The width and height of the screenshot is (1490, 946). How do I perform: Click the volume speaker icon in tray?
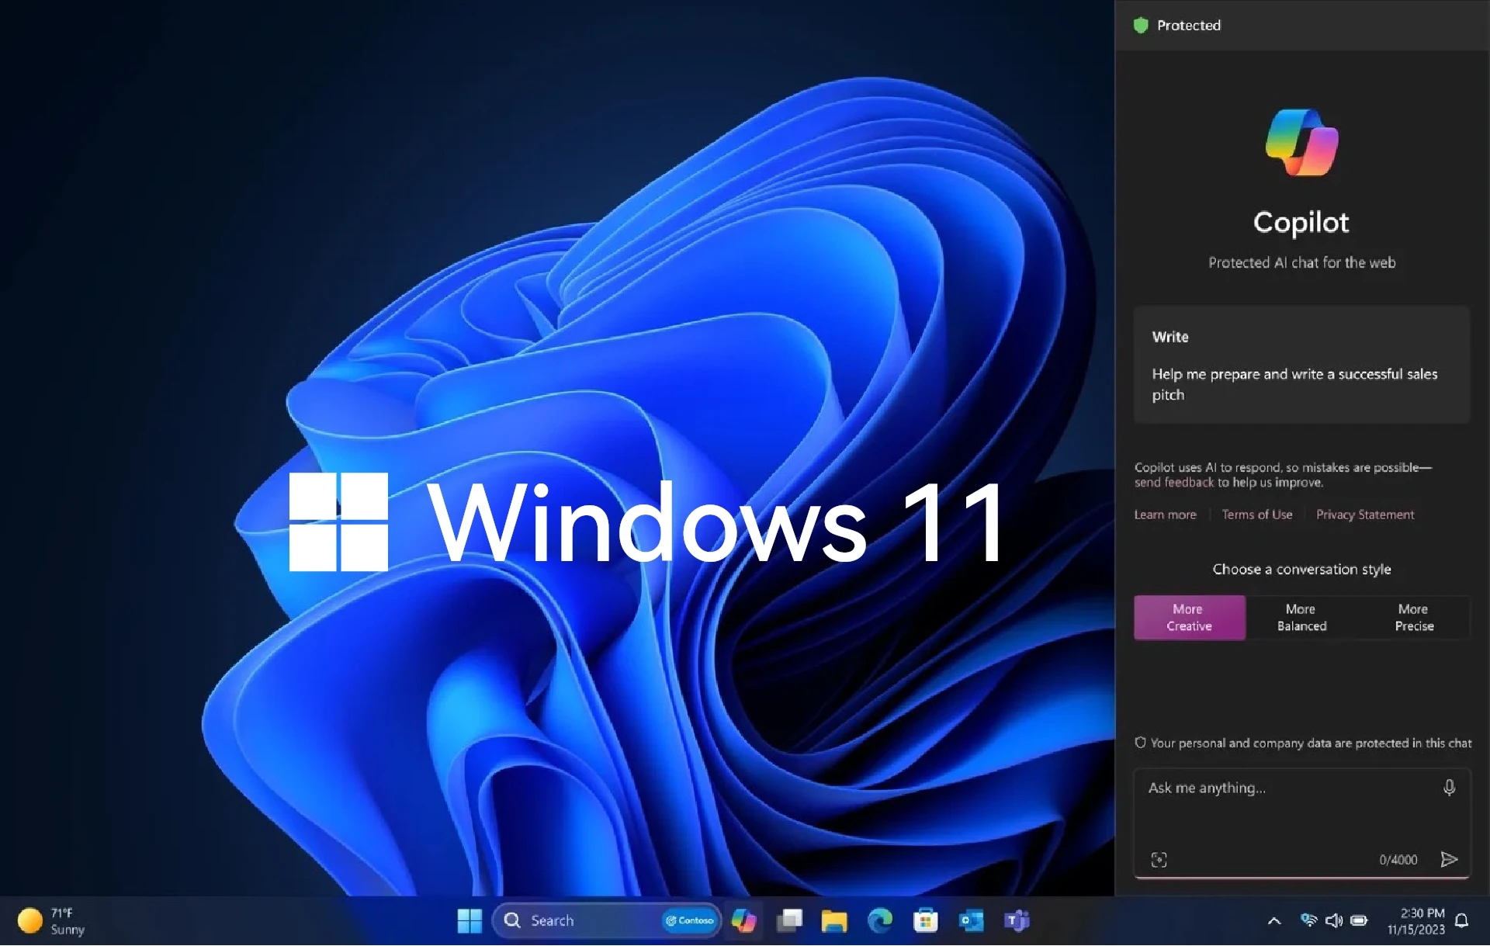click(1334, 920)
